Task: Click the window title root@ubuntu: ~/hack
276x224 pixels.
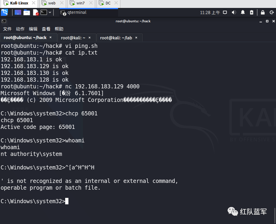Action: click(x=133, y=21)
